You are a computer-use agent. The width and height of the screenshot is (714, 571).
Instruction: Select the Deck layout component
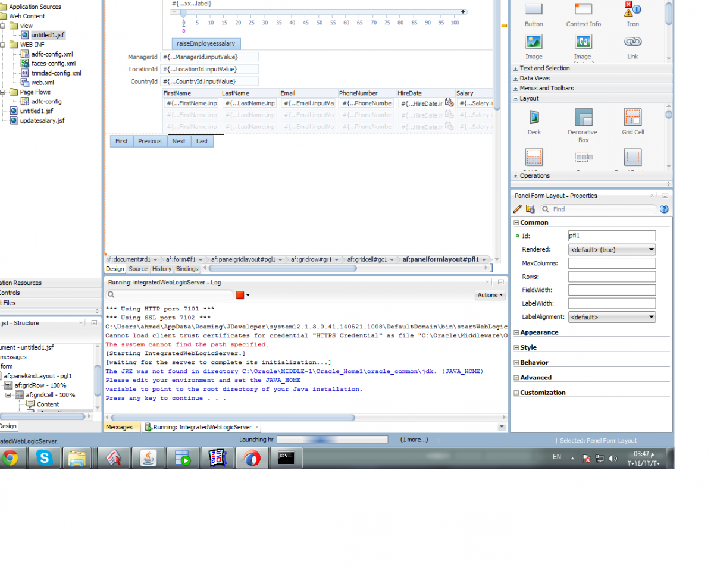[x=534, y=117]
